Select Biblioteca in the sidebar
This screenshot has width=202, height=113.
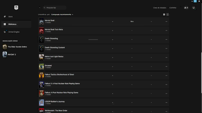click(12, 24)
